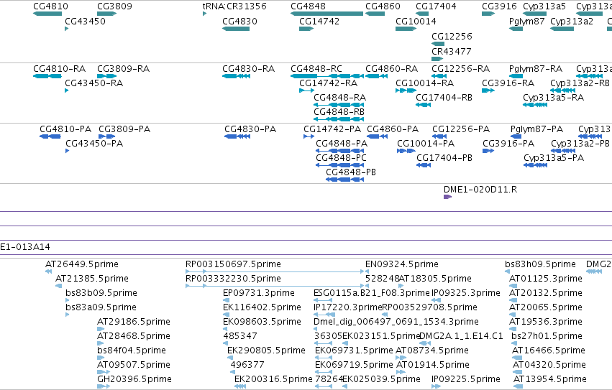This screenshot has height=390, width=612.
Task: Click the CG4848-RC transcript glyph
Action: (x=327, y=76)
